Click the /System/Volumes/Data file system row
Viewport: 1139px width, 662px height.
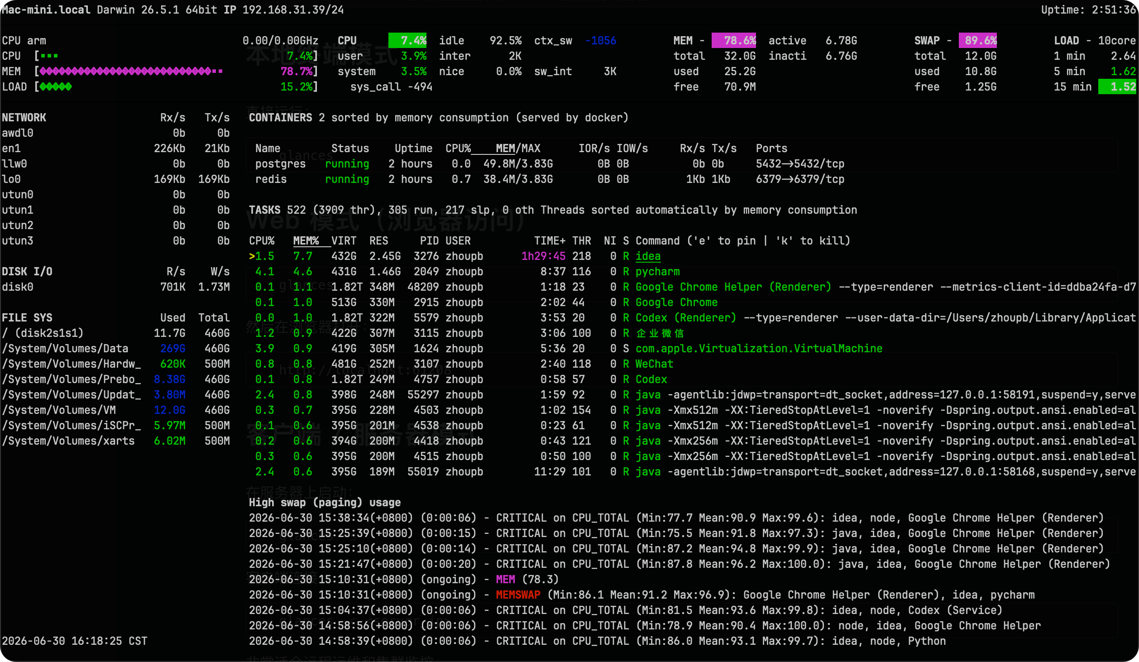point(116,349)
